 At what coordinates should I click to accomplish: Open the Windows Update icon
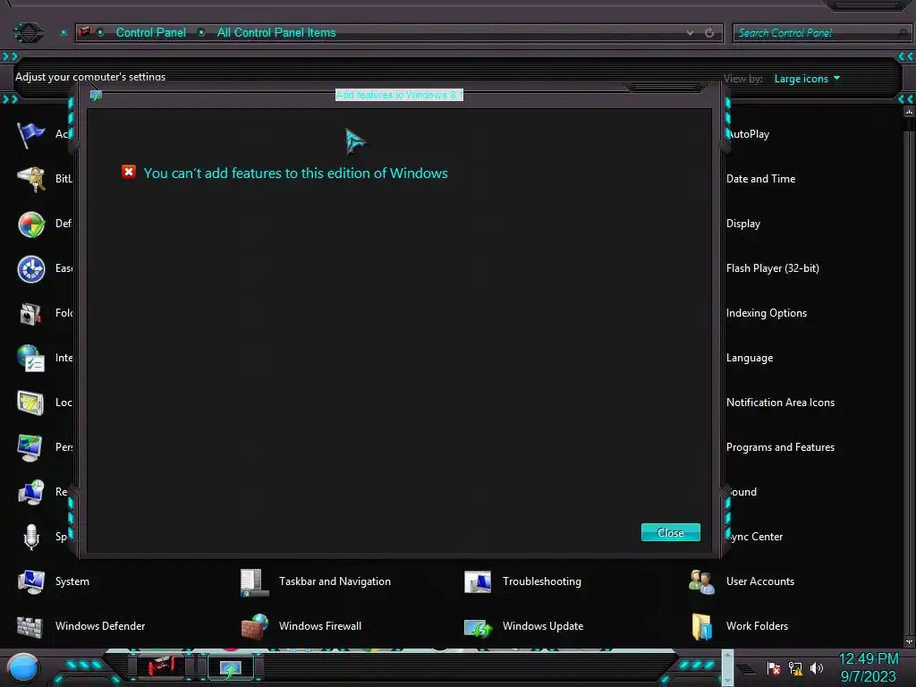(x=478, y=626)
